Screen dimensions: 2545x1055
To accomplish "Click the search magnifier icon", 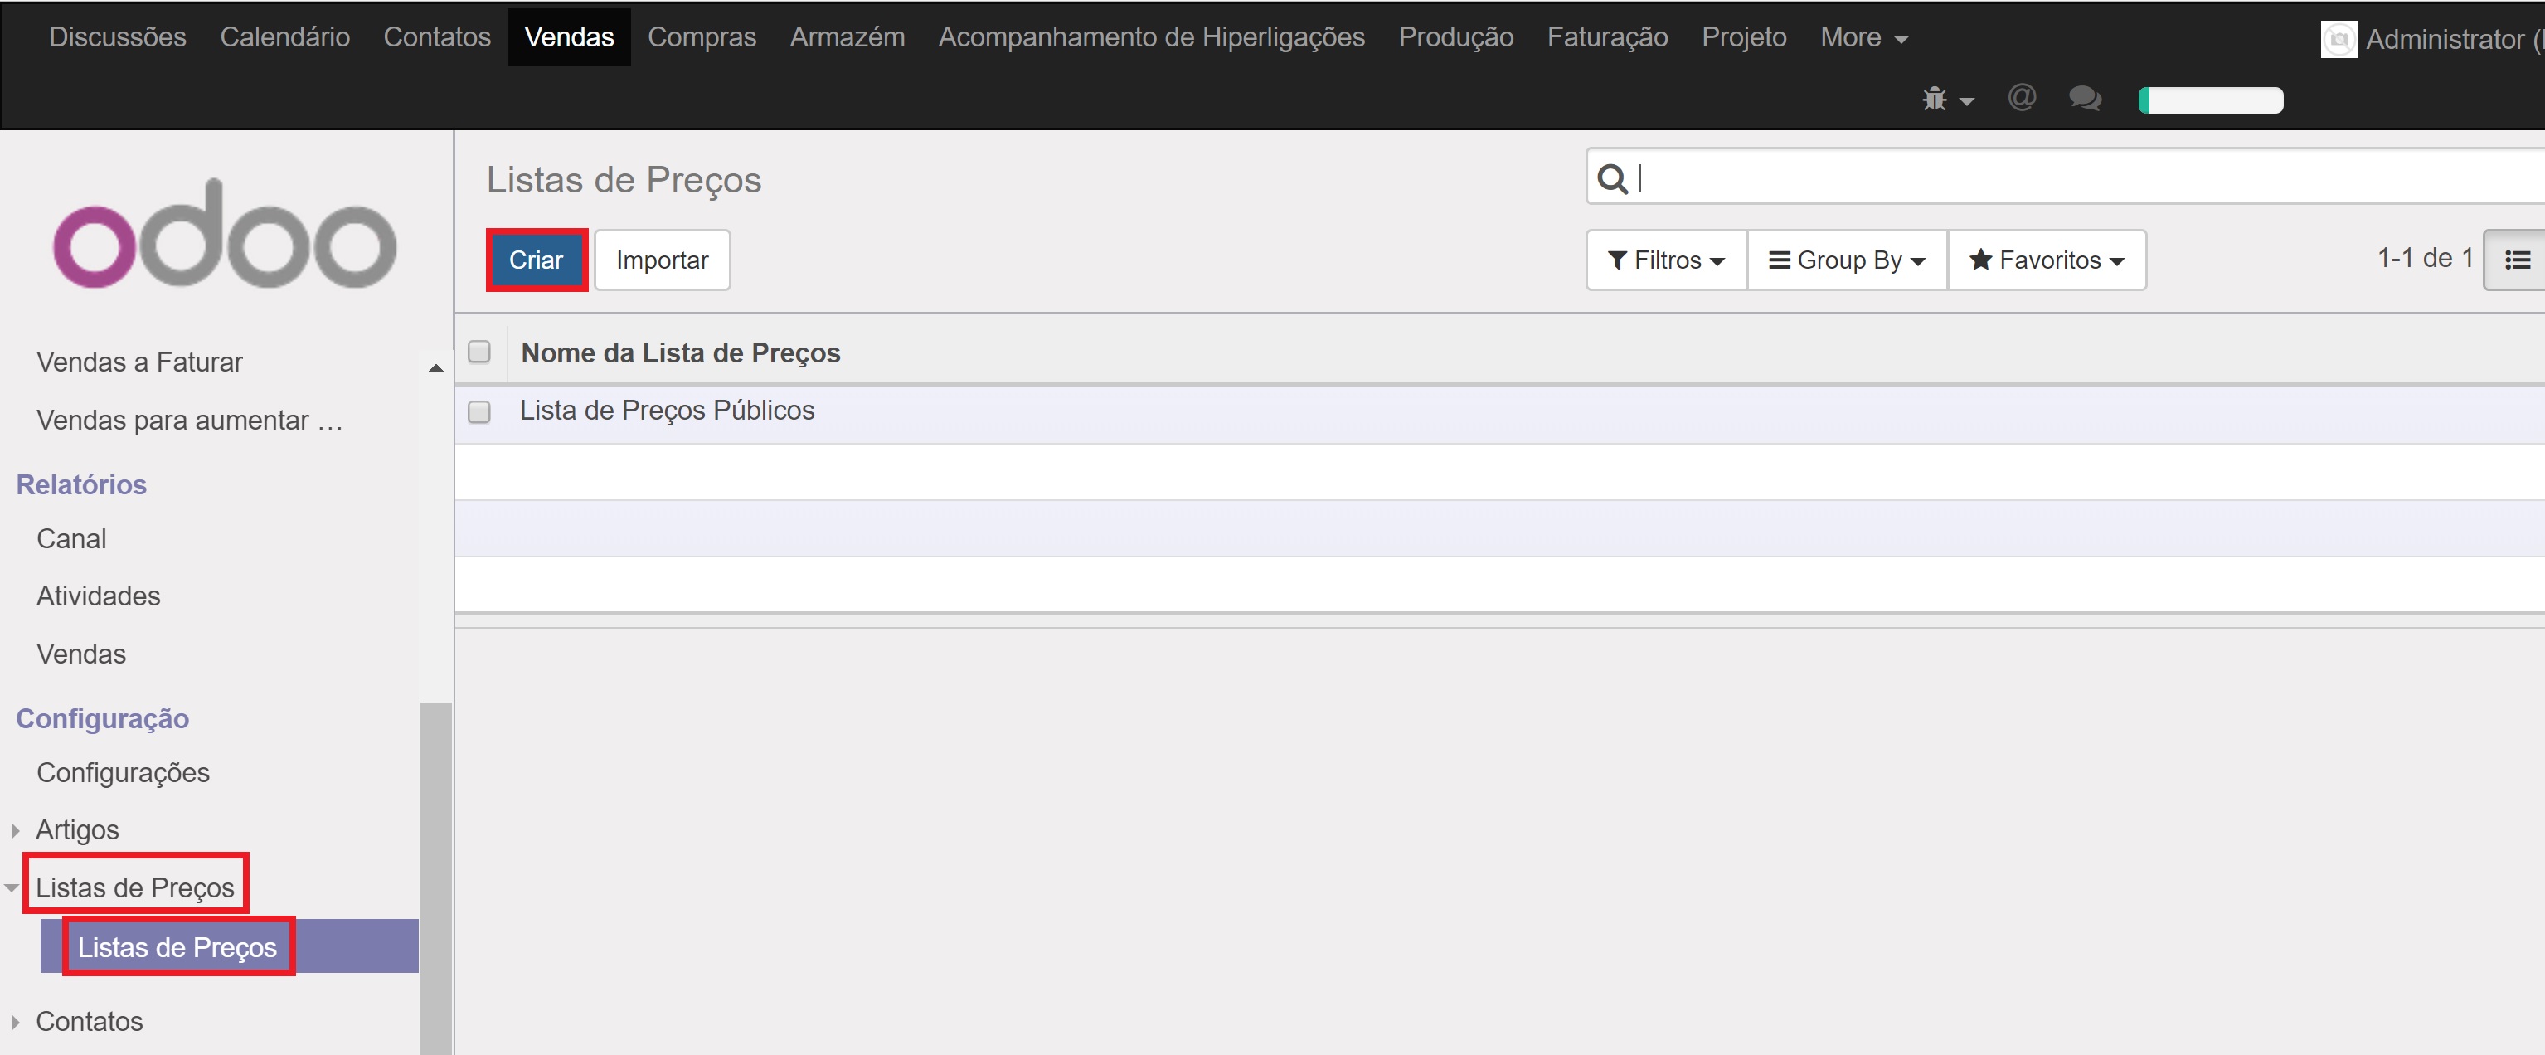I will click(1612, 179).
